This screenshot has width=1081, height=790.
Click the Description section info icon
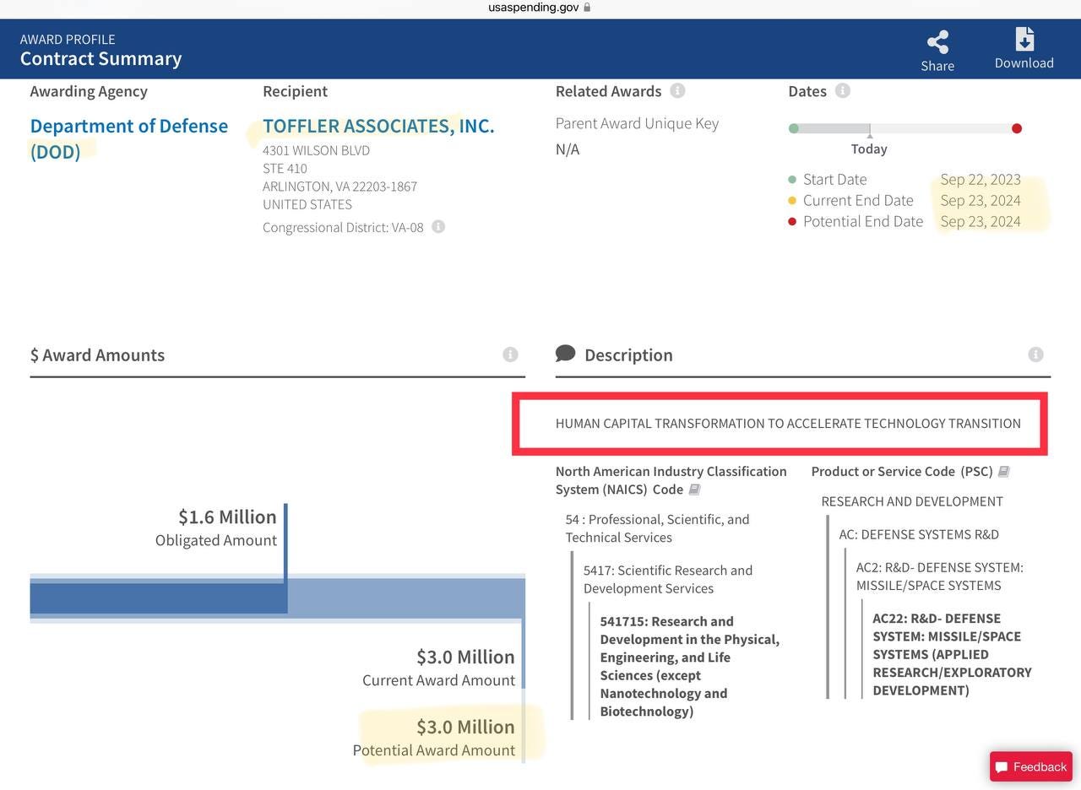[x=1035, y=354]
